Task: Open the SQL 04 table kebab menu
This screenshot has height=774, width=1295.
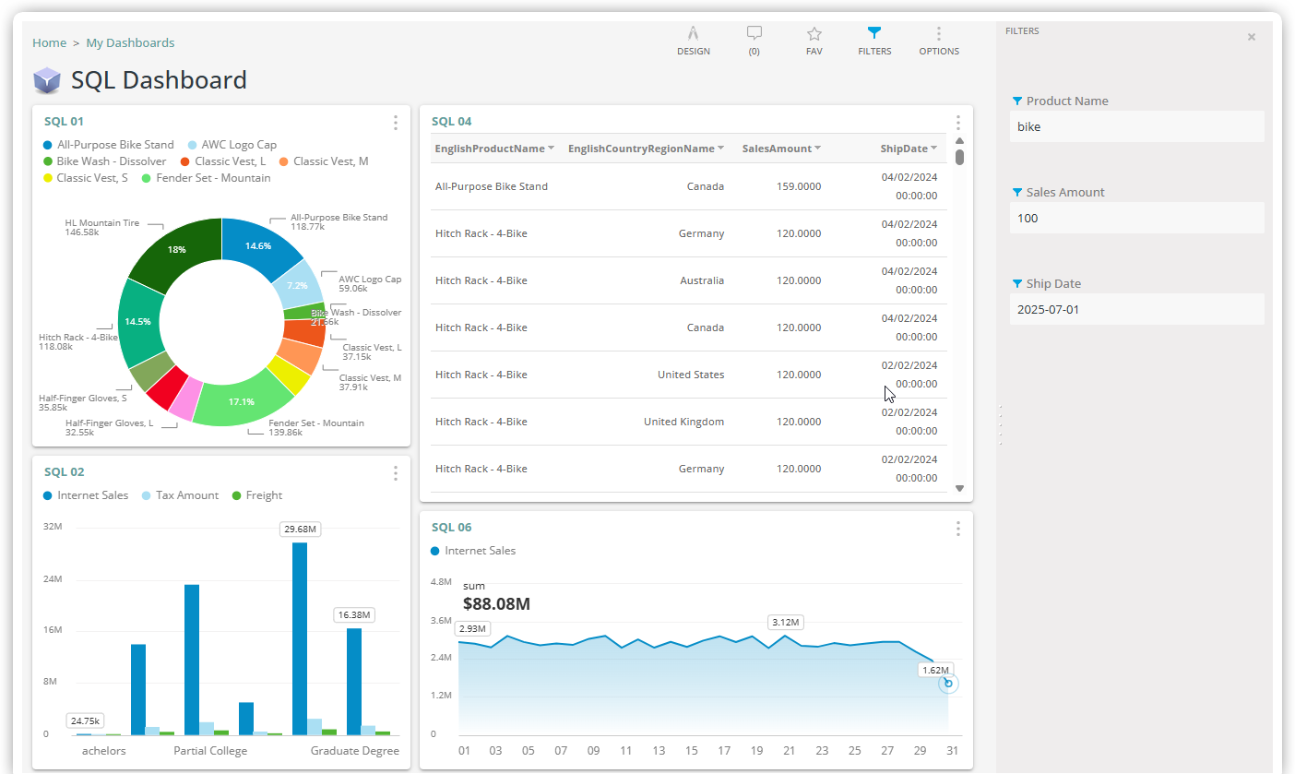Action: click(957, 122)
